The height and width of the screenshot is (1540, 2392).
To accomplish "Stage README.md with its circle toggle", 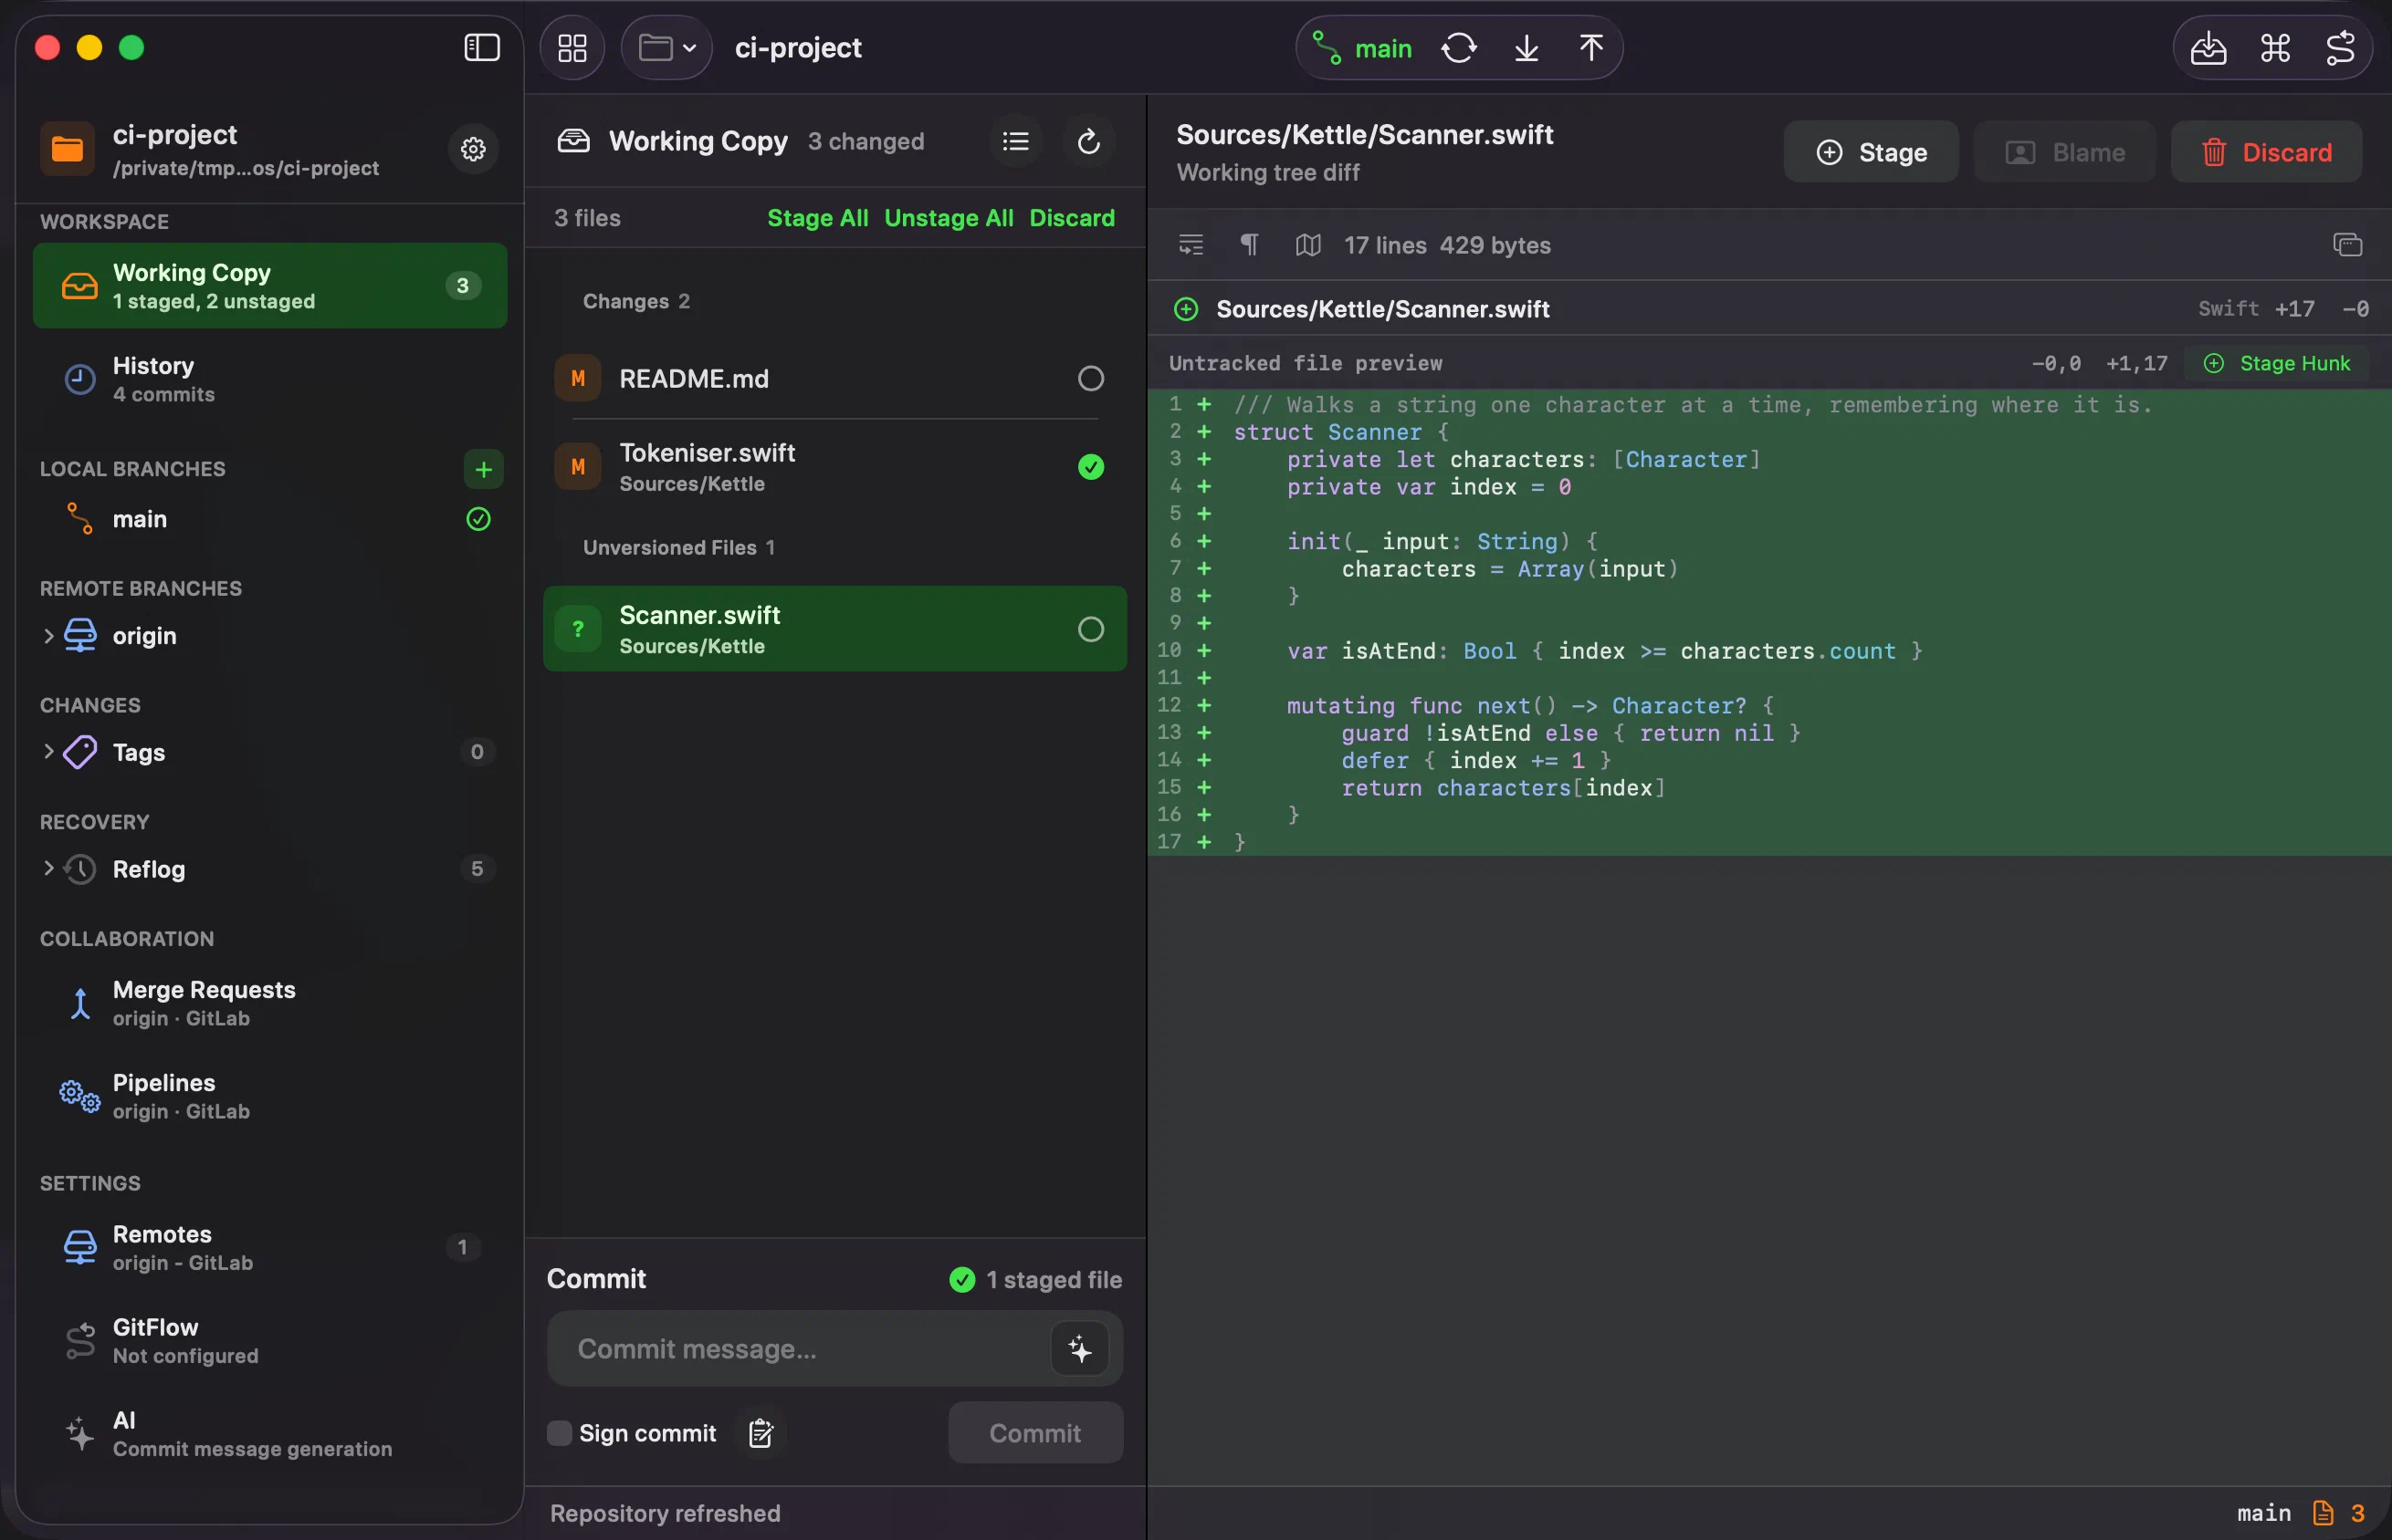I will (1090, 379).
